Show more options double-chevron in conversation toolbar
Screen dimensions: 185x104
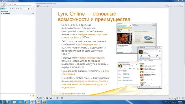(34, 8)
